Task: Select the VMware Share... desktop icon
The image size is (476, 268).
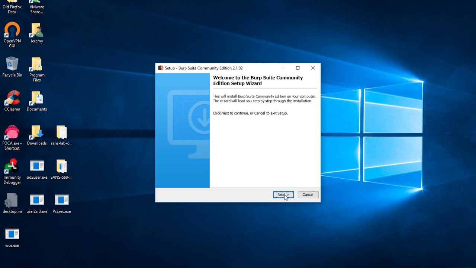Action: click(37, 7)
